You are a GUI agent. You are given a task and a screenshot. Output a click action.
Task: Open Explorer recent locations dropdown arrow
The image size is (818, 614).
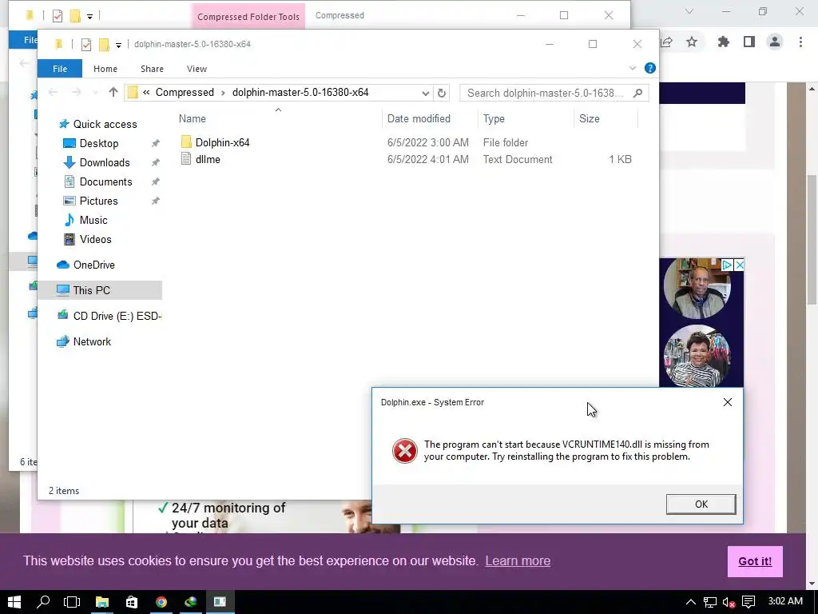pyautogui.click(x=94, y=93)
